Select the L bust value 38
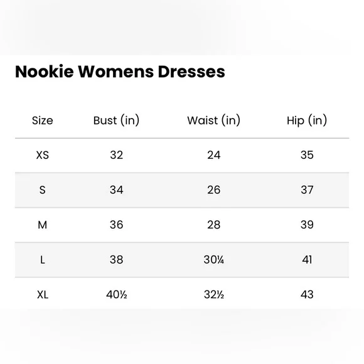The height and width of the screenshot is (364, 364). (116, 260)
